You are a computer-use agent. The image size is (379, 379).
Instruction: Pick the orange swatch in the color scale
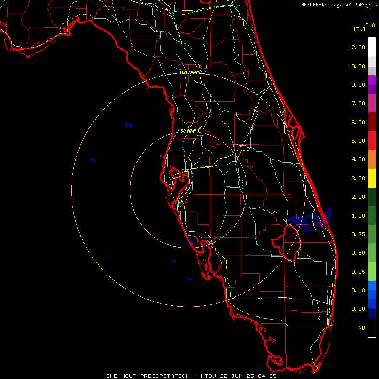[372, 160]
